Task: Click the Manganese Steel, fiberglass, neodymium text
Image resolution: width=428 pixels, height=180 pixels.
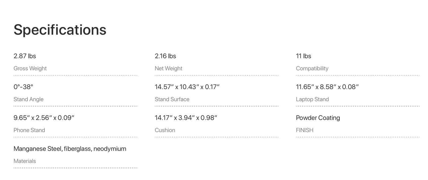Action: pos(70,149)
